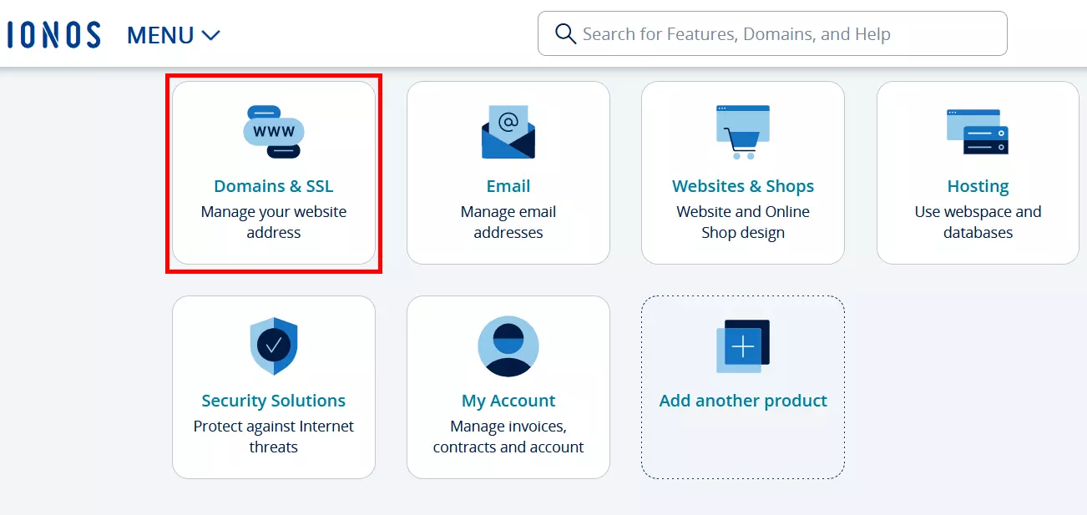The height and width of the screenshot is (515, 1087).
Task: Open the Security Solutions link
Action: (x=274, y=401)
